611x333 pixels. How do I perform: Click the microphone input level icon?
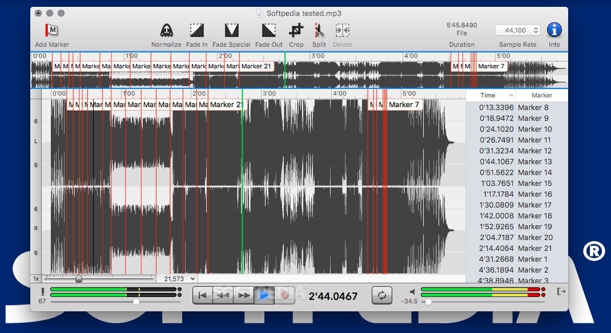42,291
